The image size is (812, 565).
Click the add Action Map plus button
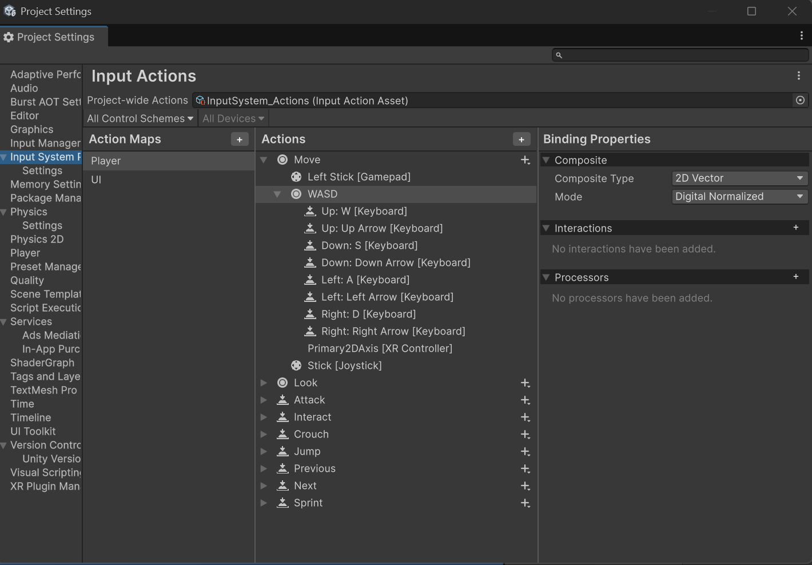(240, 140)
